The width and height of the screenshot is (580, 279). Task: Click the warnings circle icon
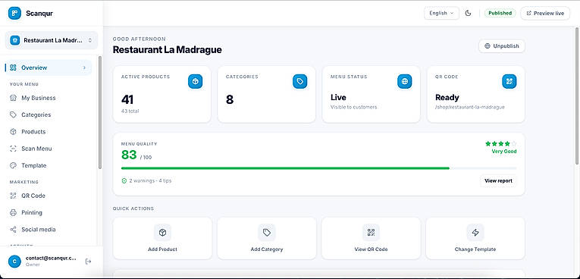tap(124, 181)
